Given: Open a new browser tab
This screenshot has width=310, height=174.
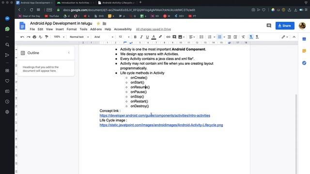Looking at the screenshot, I should click(140, 2).
